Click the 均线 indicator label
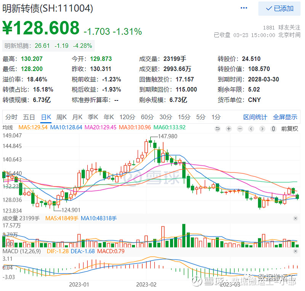 [x=8, y=128]
